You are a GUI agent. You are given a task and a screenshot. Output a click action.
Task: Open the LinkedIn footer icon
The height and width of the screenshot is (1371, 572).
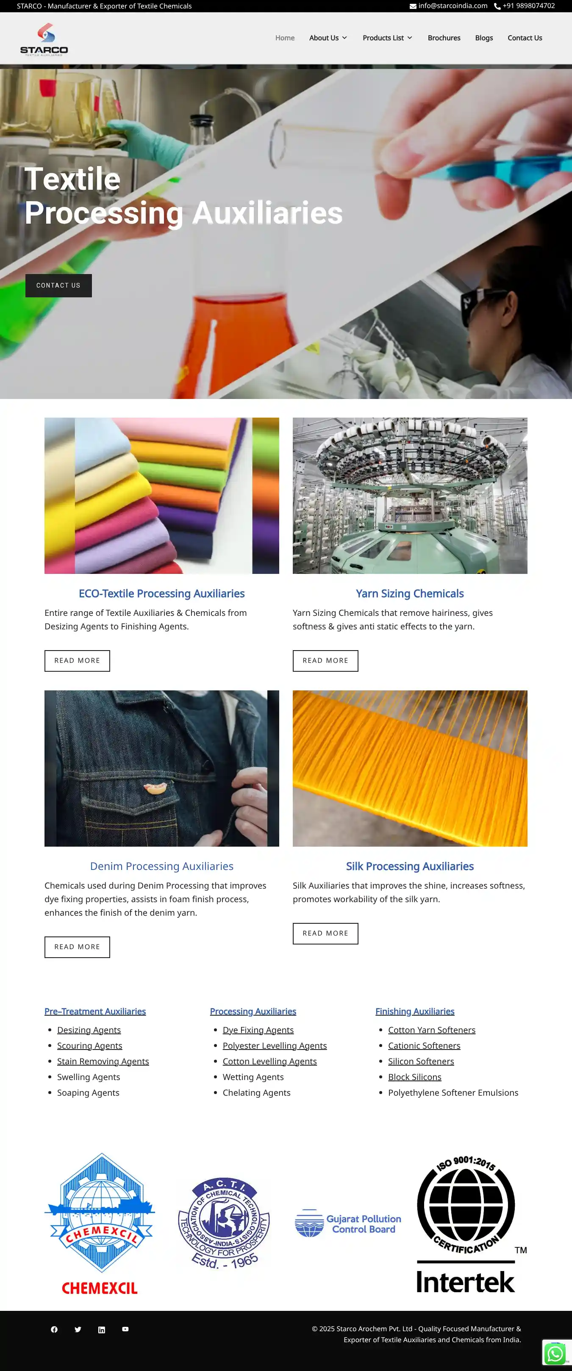click(x=102, y=1329)
